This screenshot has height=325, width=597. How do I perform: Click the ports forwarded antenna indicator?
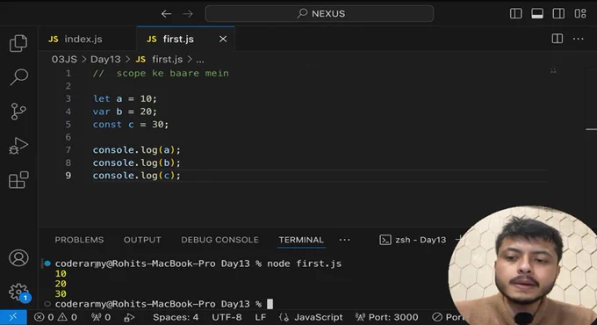click(101, 317)
